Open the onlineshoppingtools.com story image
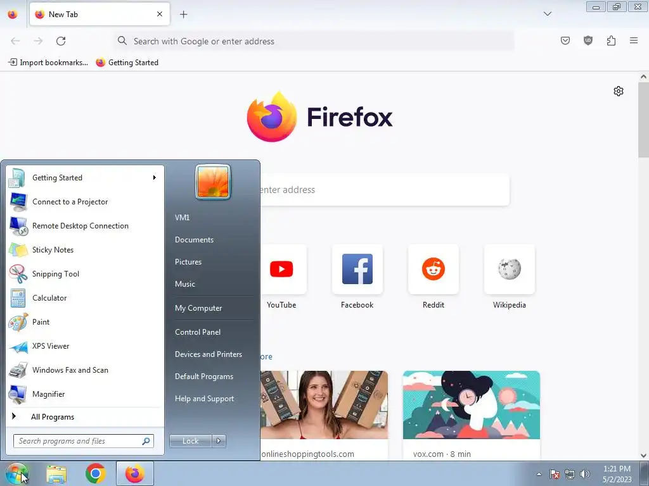This screenshot has width=649, height=486. pos(324,405)
